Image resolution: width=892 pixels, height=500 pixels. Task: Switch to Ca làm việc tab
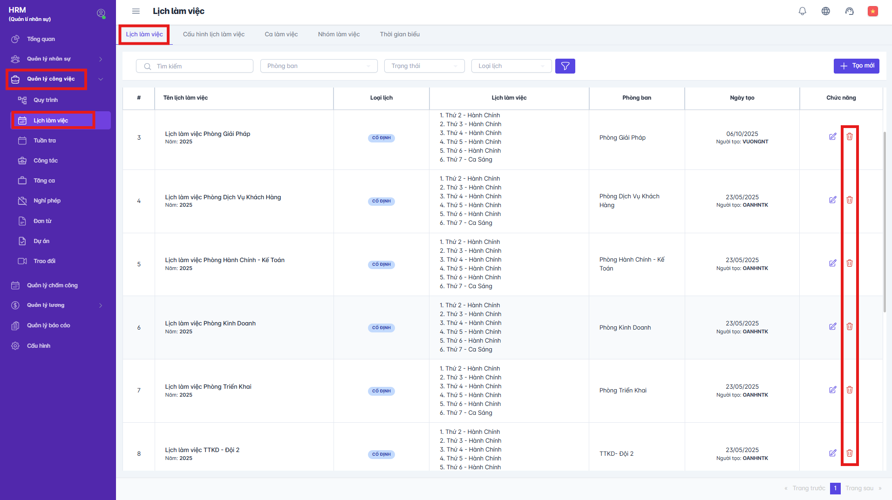click(281, 34)
